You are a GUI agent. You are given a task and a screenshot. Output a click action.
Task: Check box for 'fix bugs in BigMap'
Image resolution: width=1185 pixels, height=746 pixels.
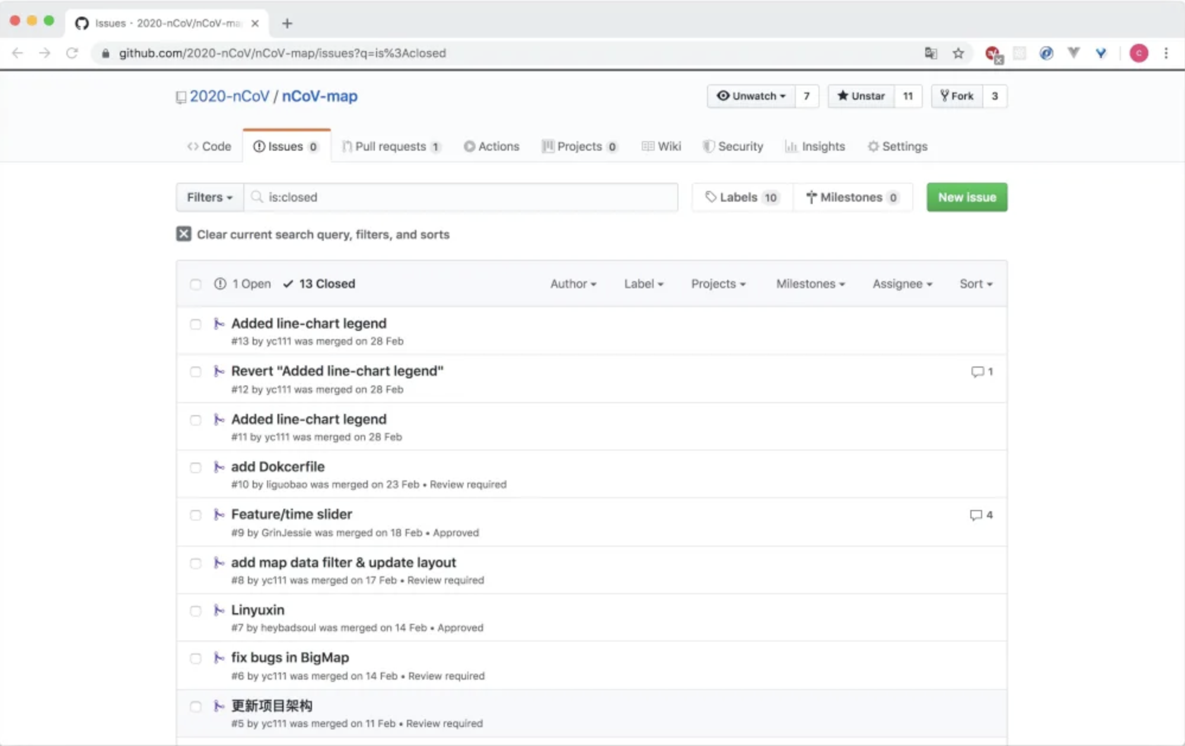tap(196, 658)
